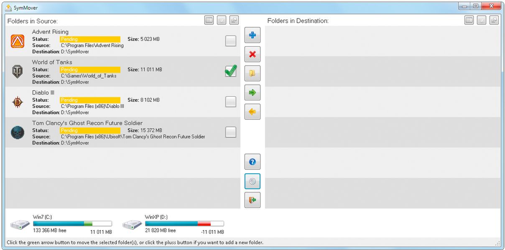Open settings with the gear button
This screenshot has height=250, width=505.
click(x=252, y=181)
